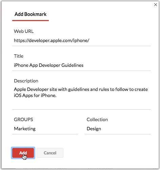Click the red Add button

click(x=23, y=153)
